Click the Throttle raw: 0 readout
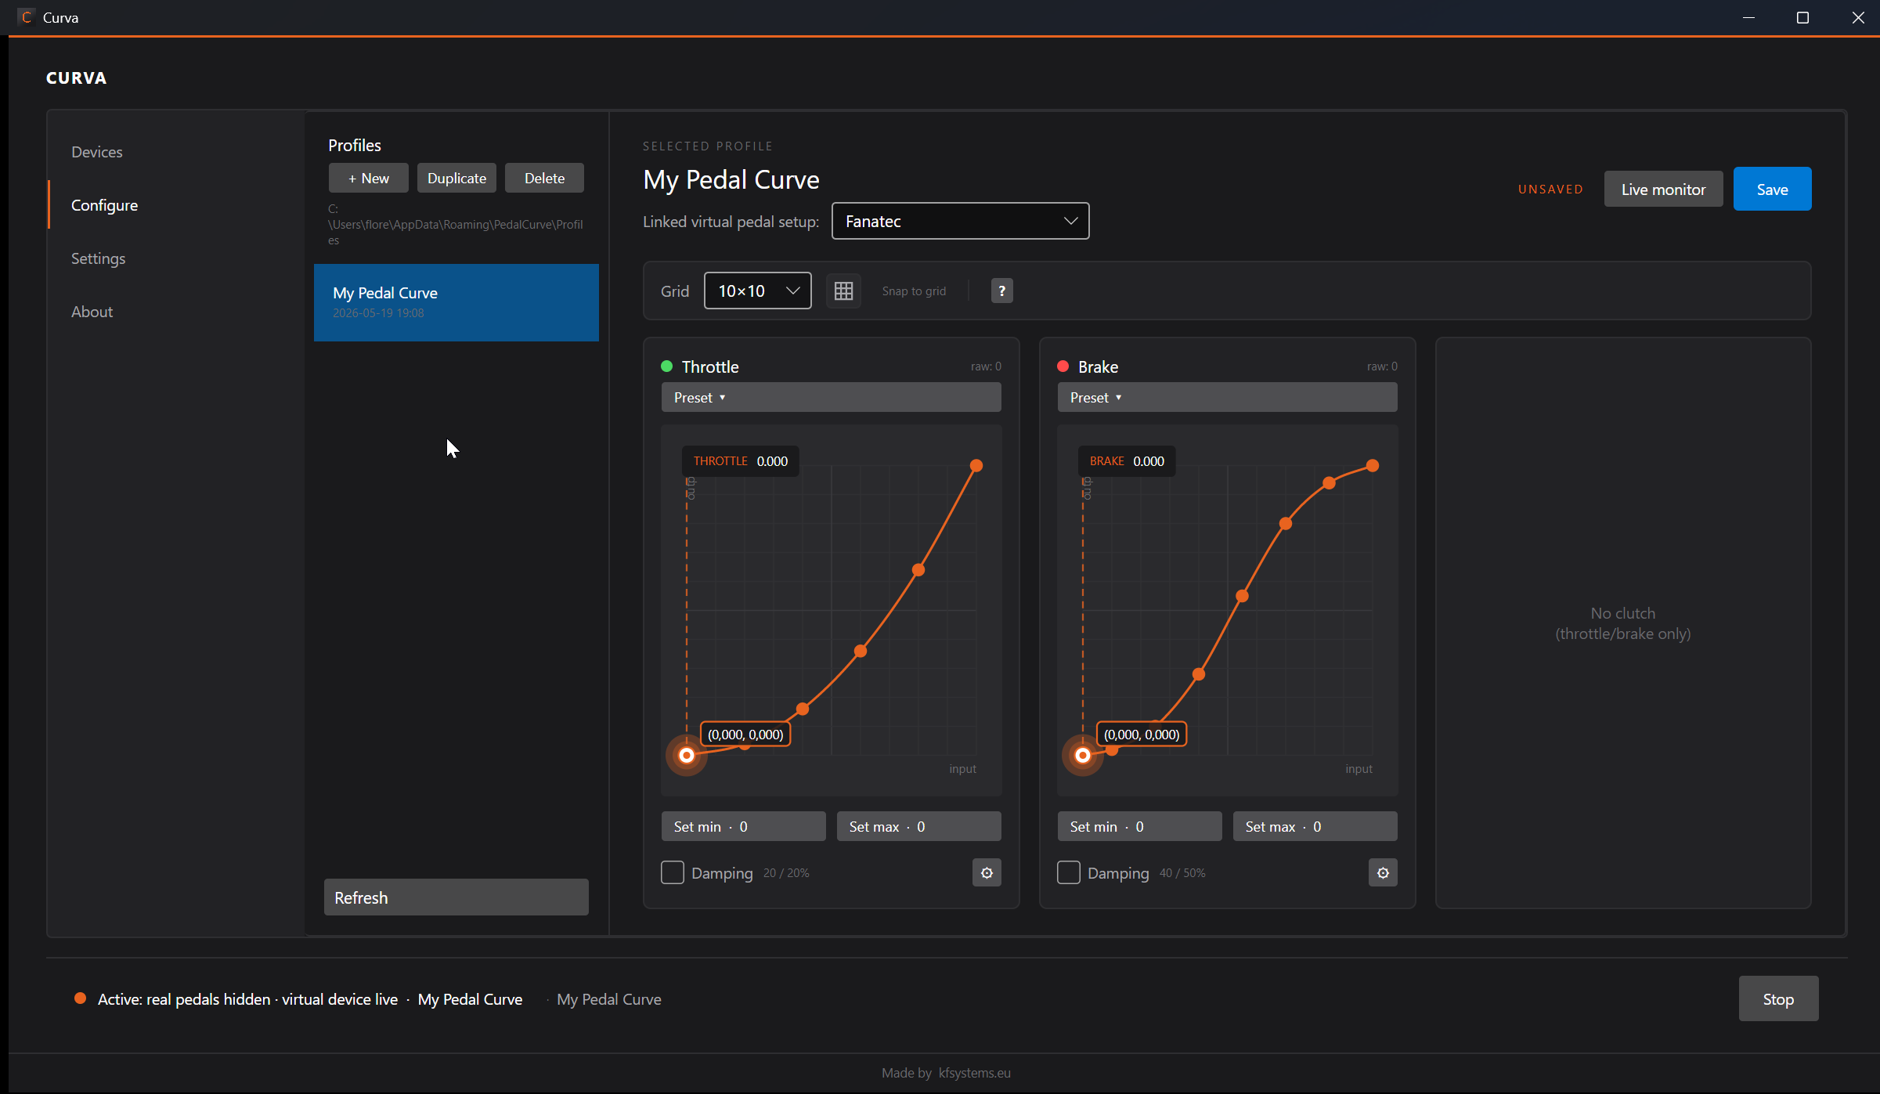This screenshot has height=1094, width=1880. (x=986, y=366)
